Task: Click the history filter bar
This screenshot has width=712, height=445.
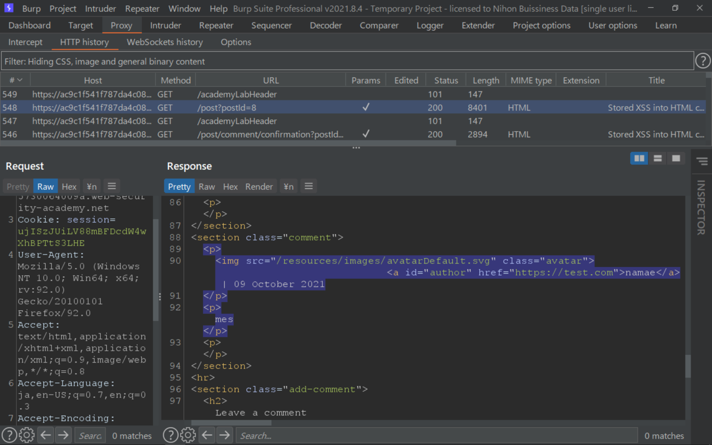Action: click(x=347, y=61)
